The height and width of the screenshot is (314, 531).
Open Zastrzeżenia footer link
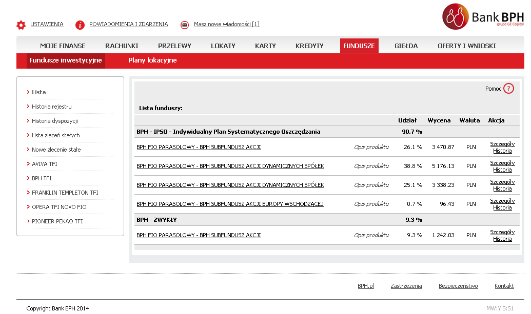pyautogui.click(x=406, y=286)
